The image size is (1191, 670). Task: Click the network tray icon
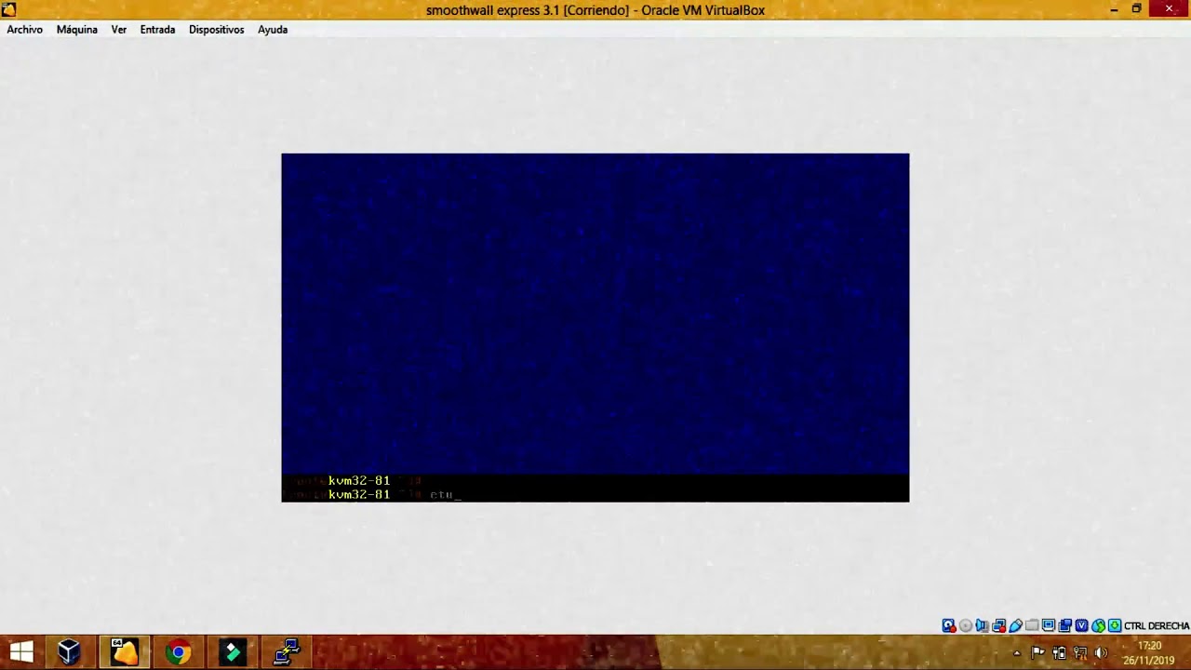[x=1080, y=652]
